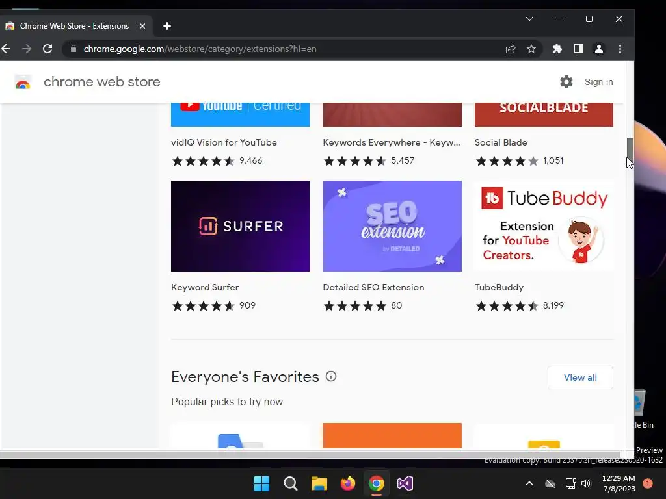Reload the Chrome Web Store page
This screenshot has height=499, width=666.
tap(47, 49)
